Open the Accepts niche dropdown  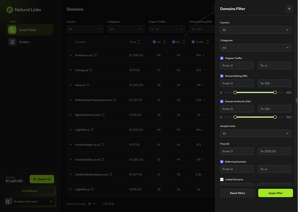255,133
